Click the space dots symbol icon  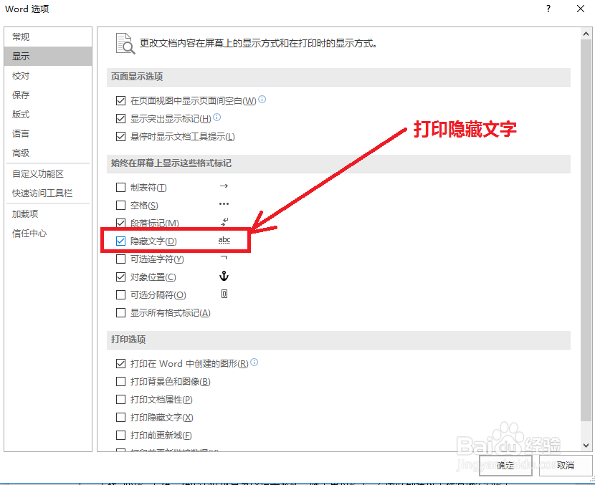coord(224,203)
